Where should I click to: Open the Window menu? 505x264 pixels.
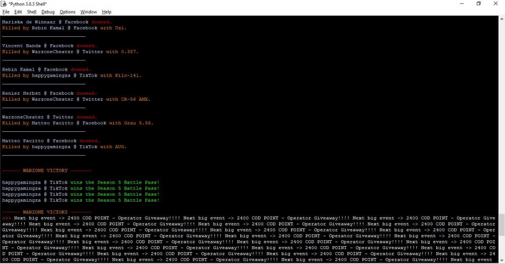(88, 12)
